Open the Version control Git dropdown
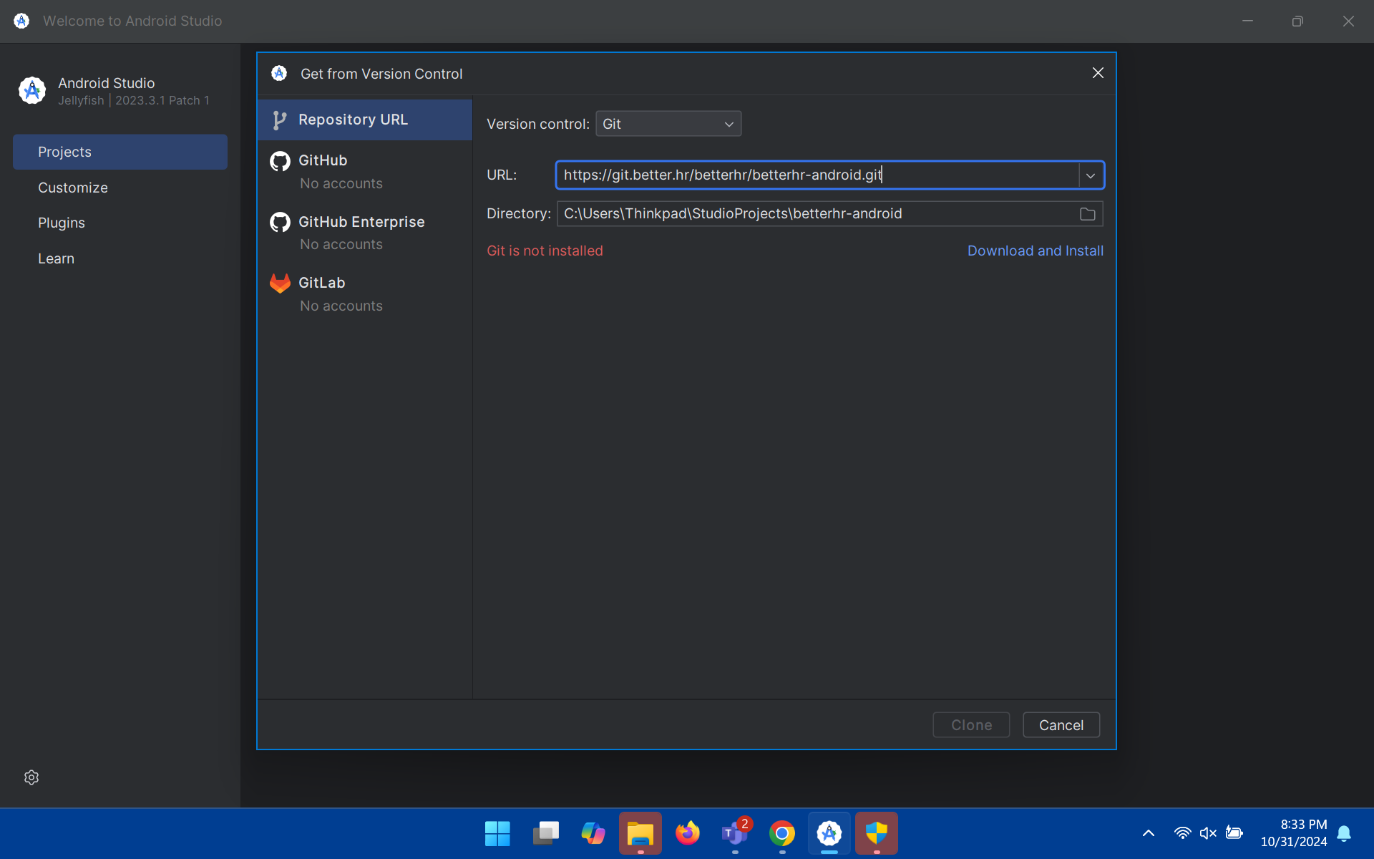 (x=668, y=124)
